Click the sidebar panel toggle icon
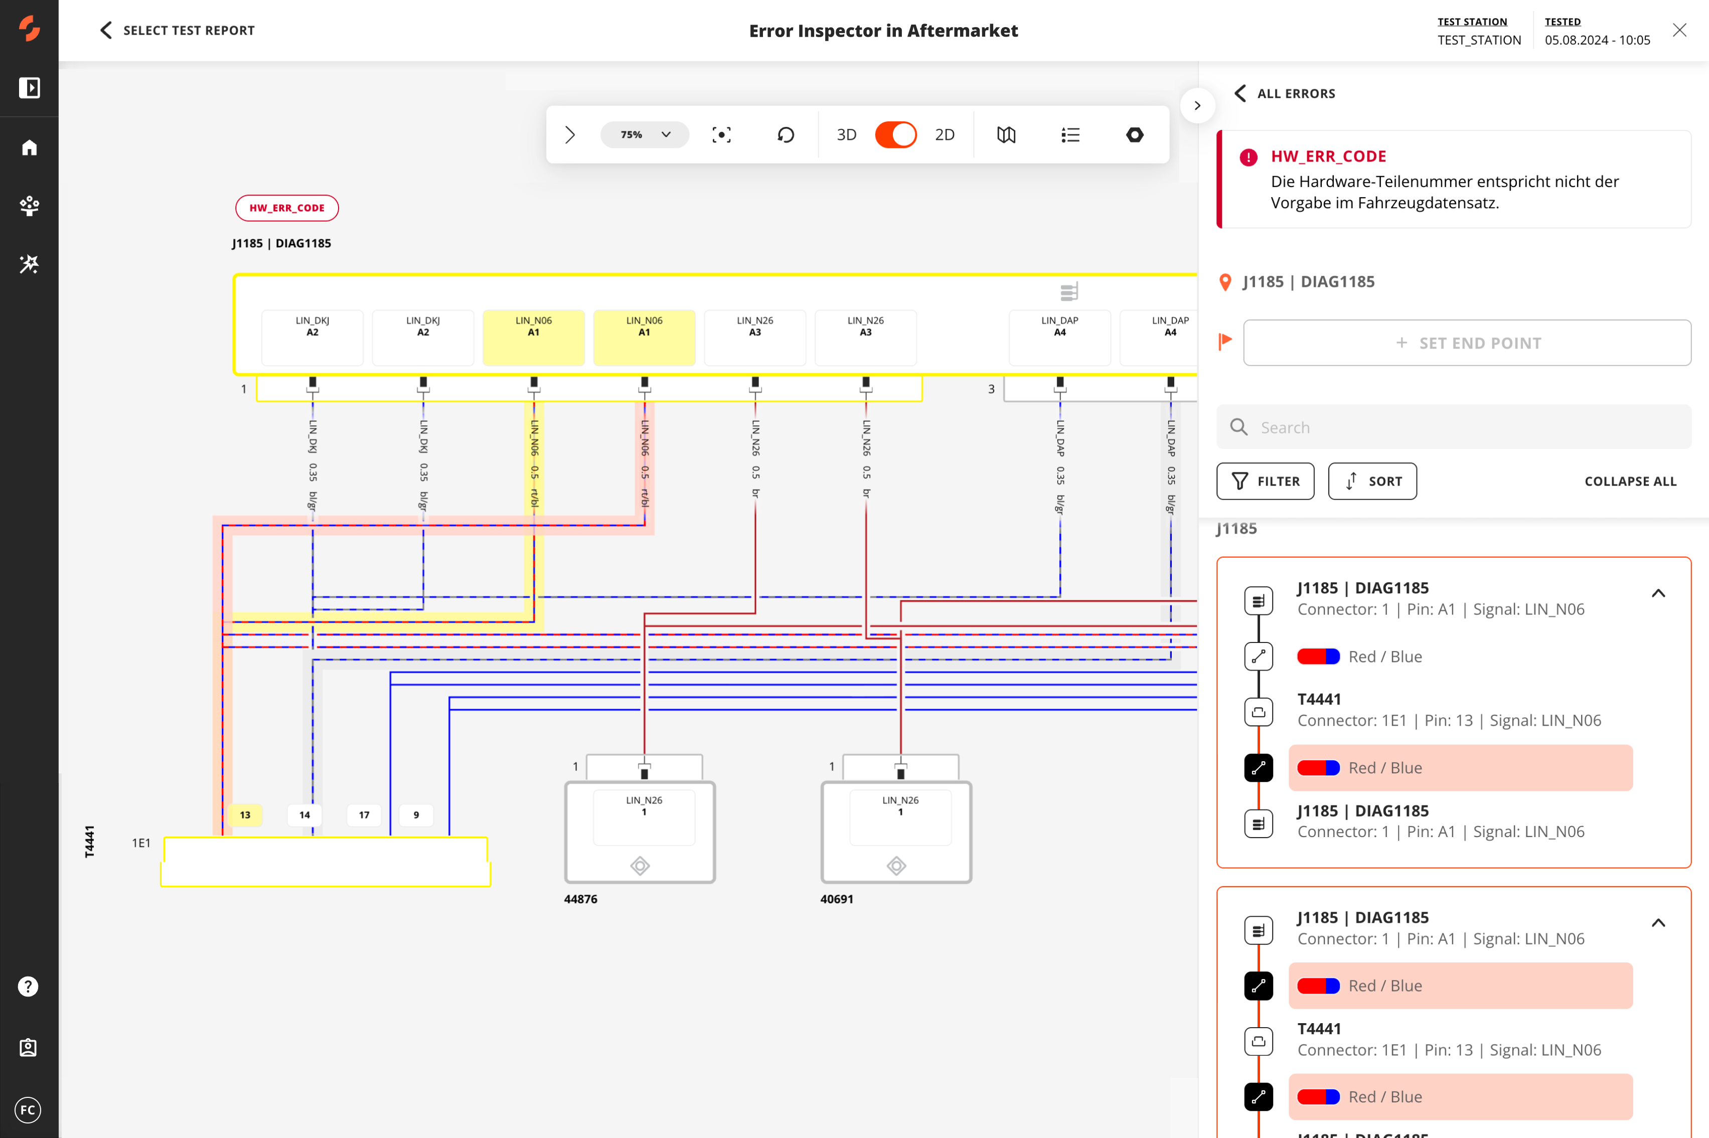 point(29,88)
